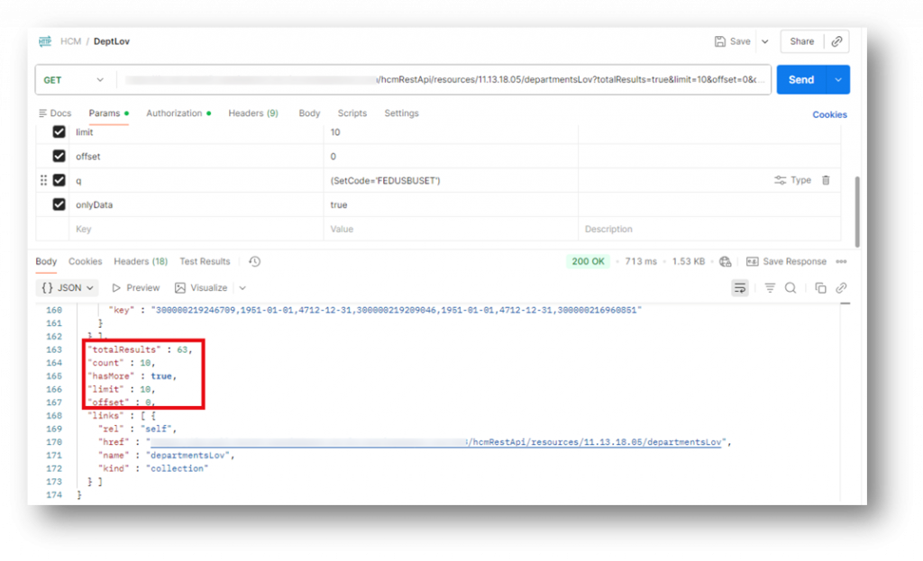
Task: Open the GET method dropdown
Action: [x=74, y=79]
